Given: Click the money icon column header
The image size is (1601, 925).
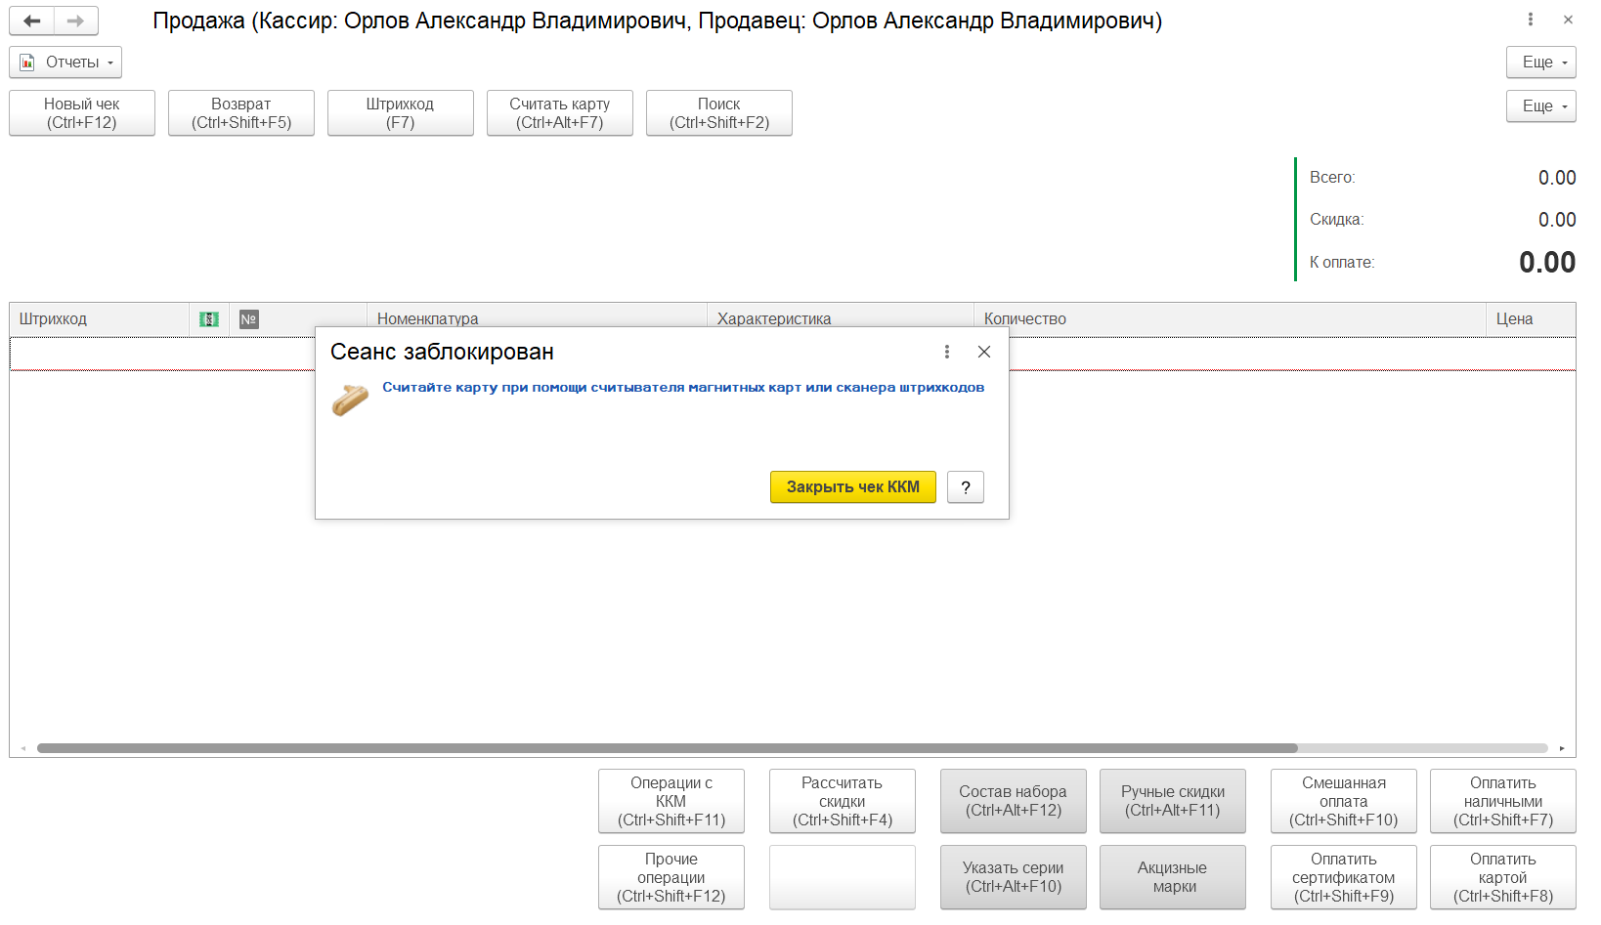Looking at the screenshot, I should point(208,319).
